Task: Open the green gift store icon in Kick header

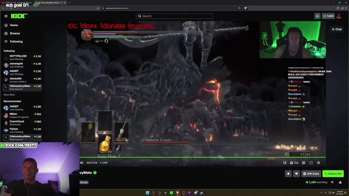Action: pyautogui.click(x=317, y=16)
